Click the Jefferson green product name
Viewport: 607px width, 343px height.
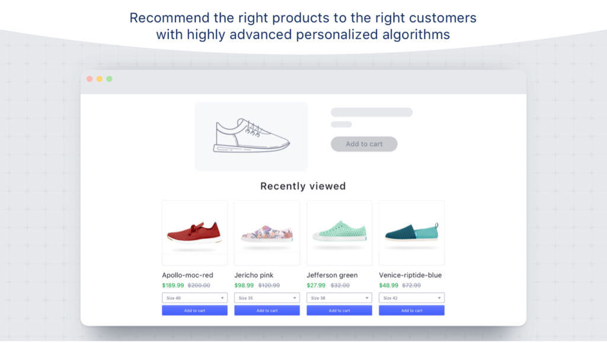332,275
